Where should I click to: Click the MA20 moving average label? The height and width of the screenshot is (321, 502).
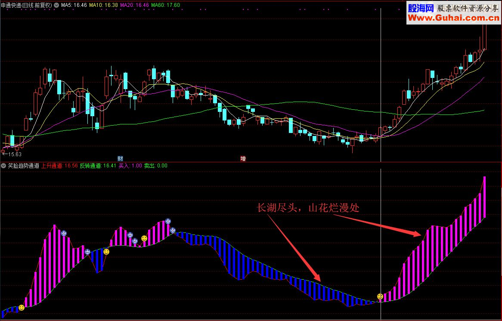point(134,5)
